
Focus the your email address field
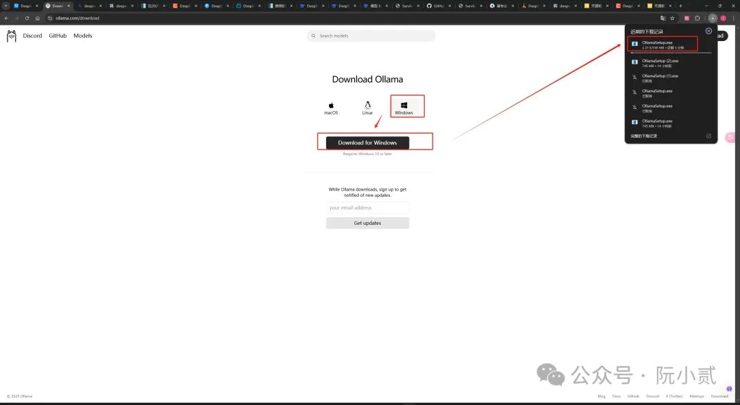pyautogui.click(x=367, y=208)
